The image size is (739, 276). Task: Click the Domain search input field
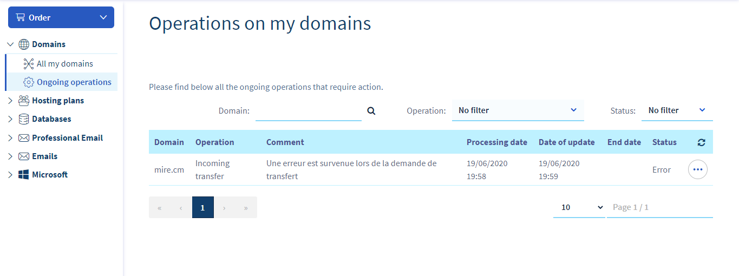(308, 111)
